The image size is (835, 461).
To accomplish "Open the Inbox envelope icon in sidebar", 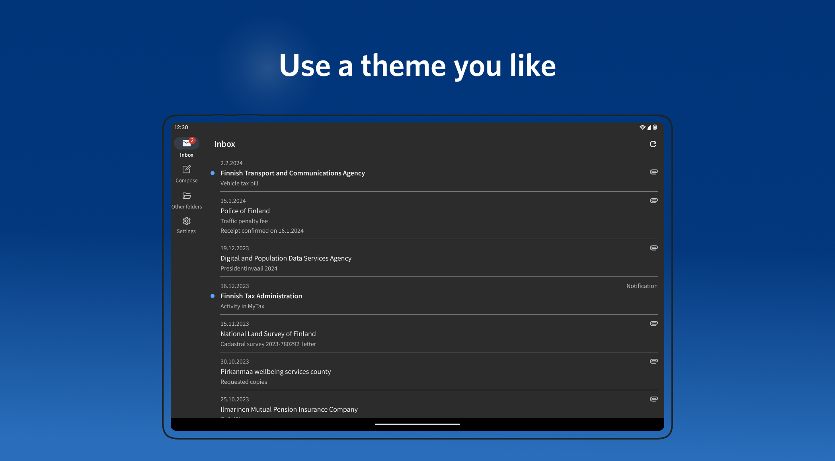I will (186, 143).
